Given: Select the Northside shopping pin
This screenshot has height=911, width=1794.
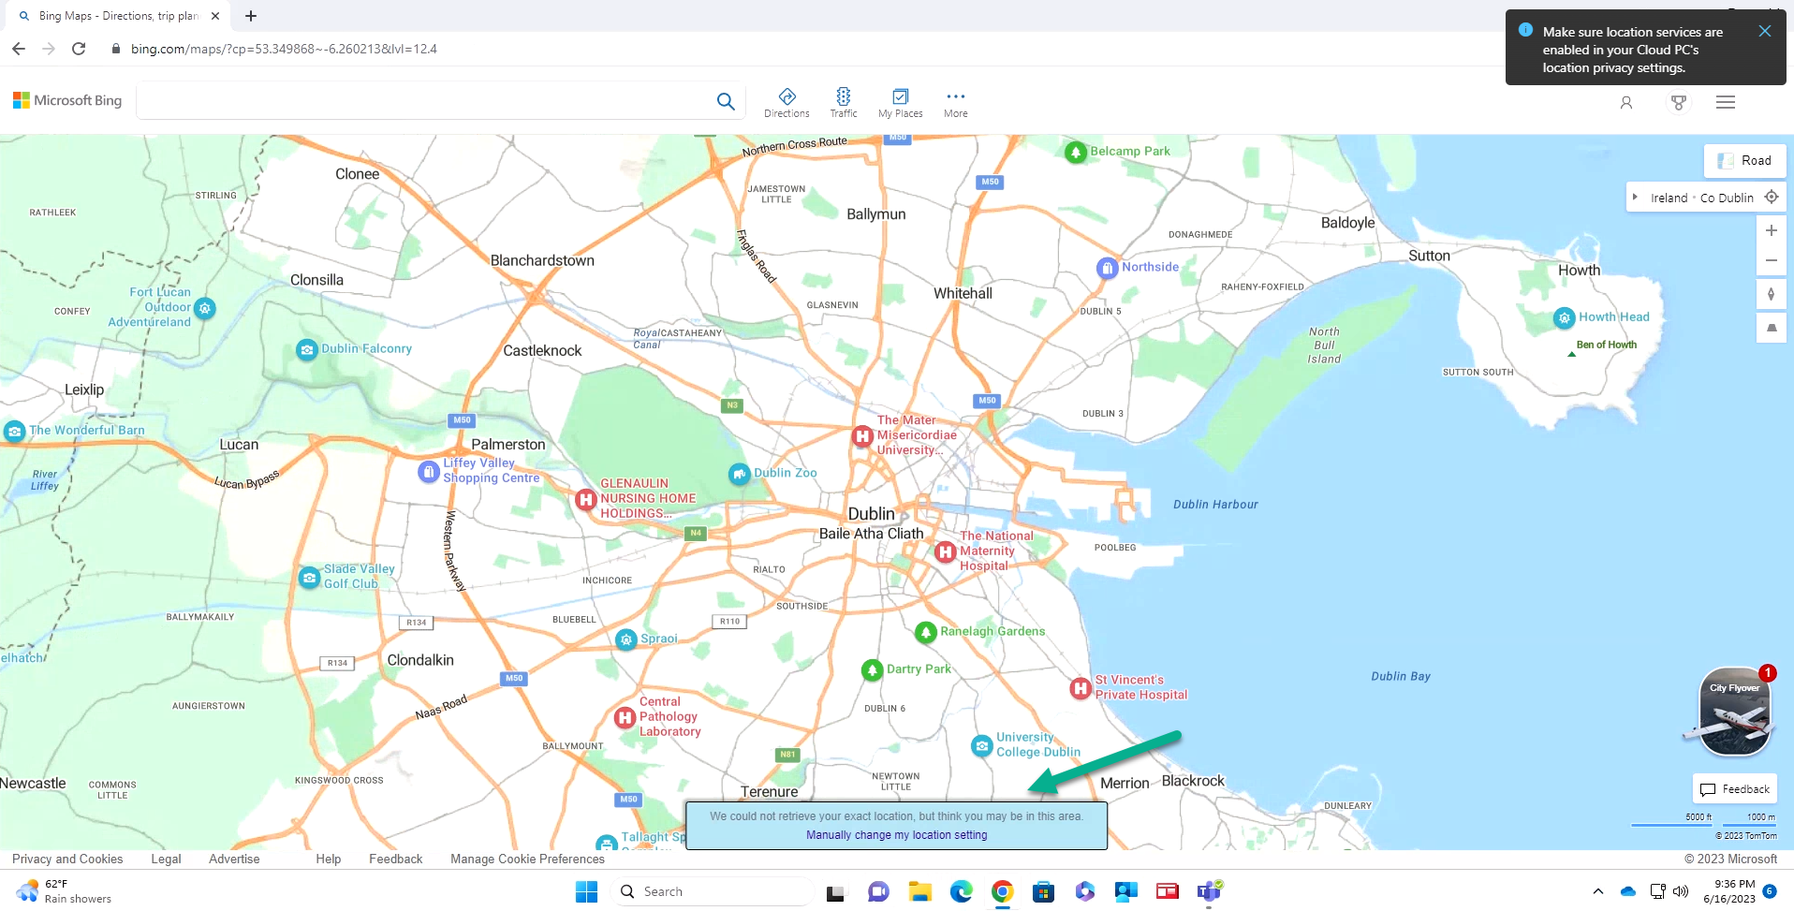Looking at the screenshot, I should click(x=1108, y=269).
